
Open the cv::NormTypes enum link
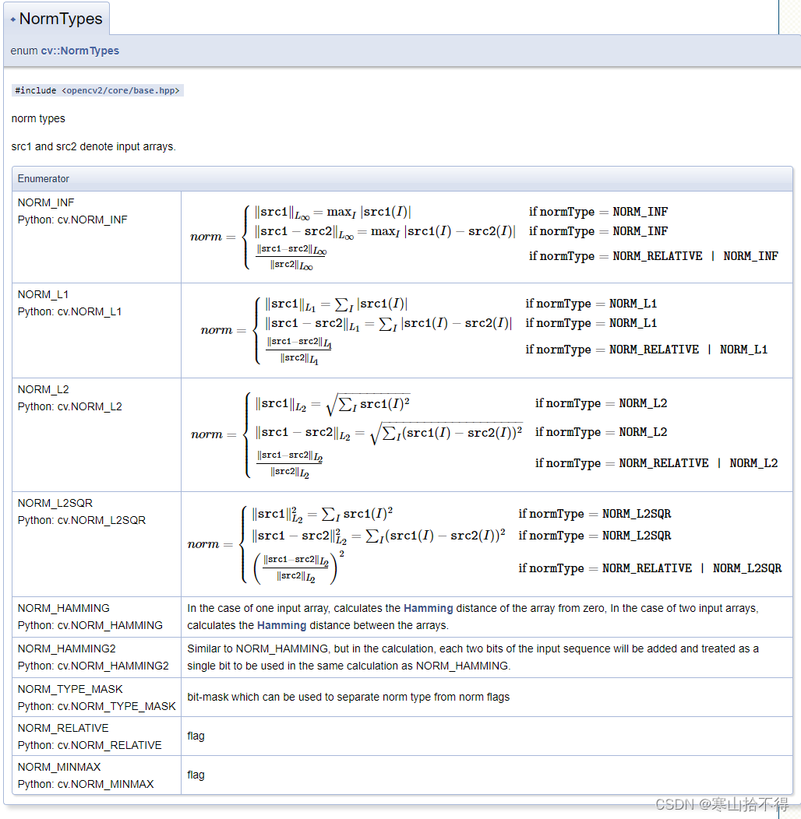tap(80, 51)
